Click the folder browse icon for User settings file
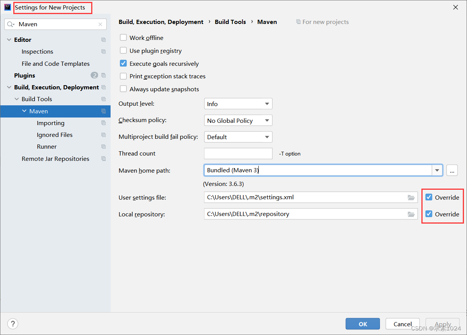The height and width of the screenshot is (335, 467). point(411,198)
